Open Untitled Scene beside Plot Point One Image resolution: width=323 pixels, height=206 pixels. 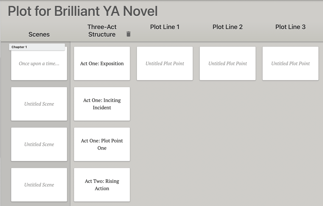click(39, 144)
